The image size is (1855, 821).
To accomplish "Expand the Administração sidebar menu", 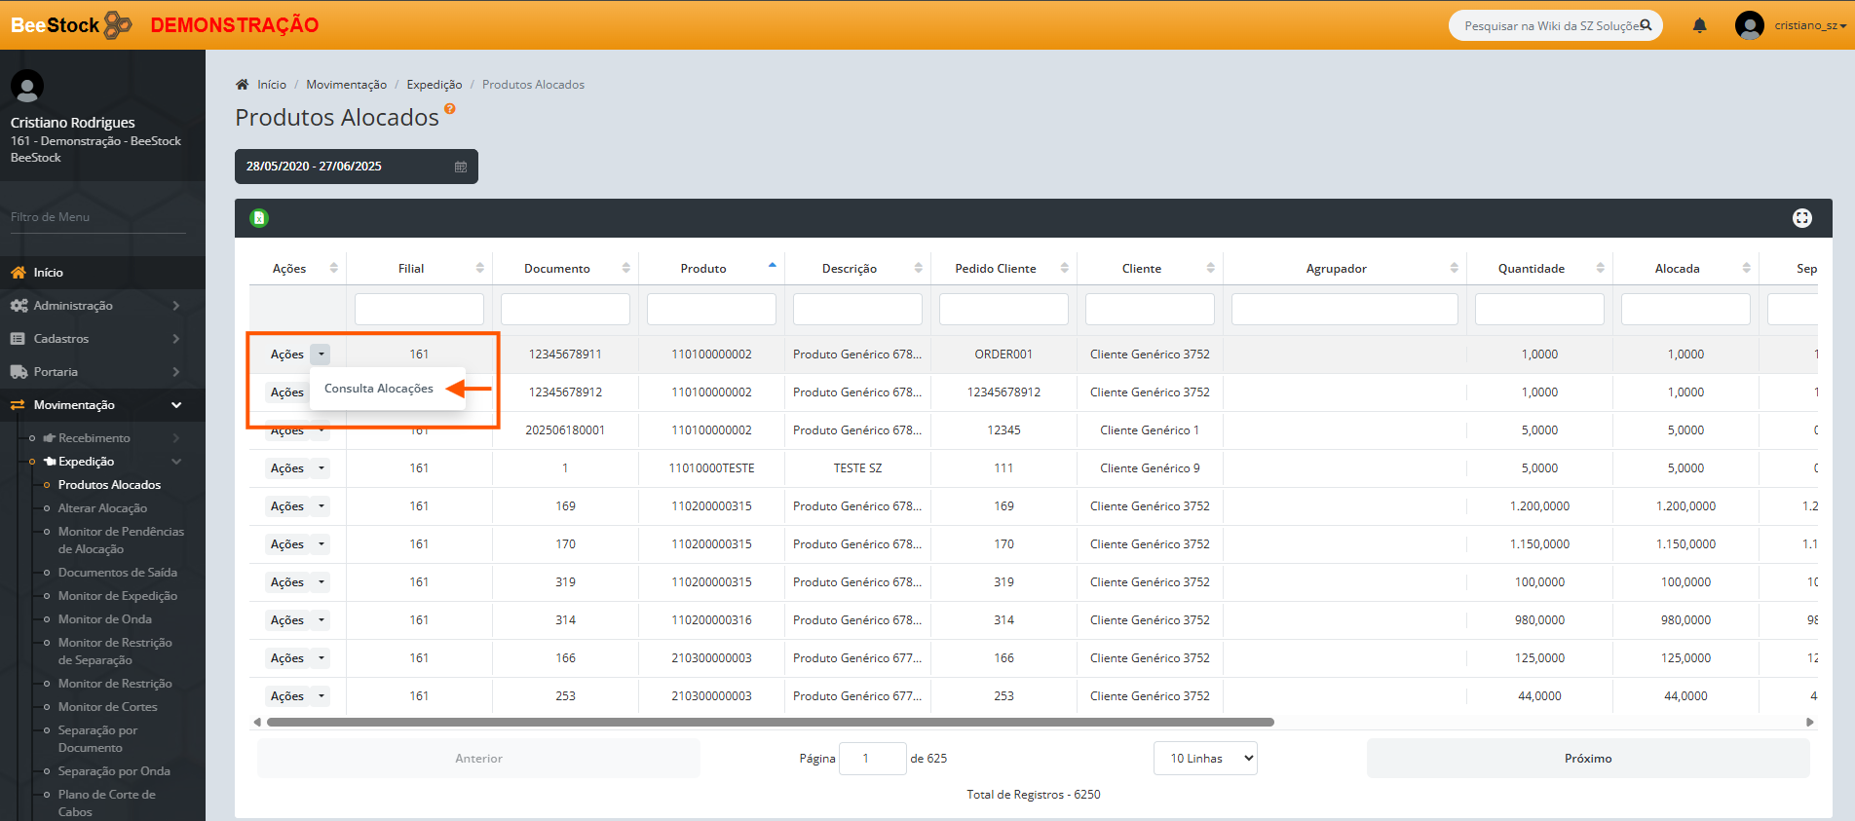I will [95, 306].
